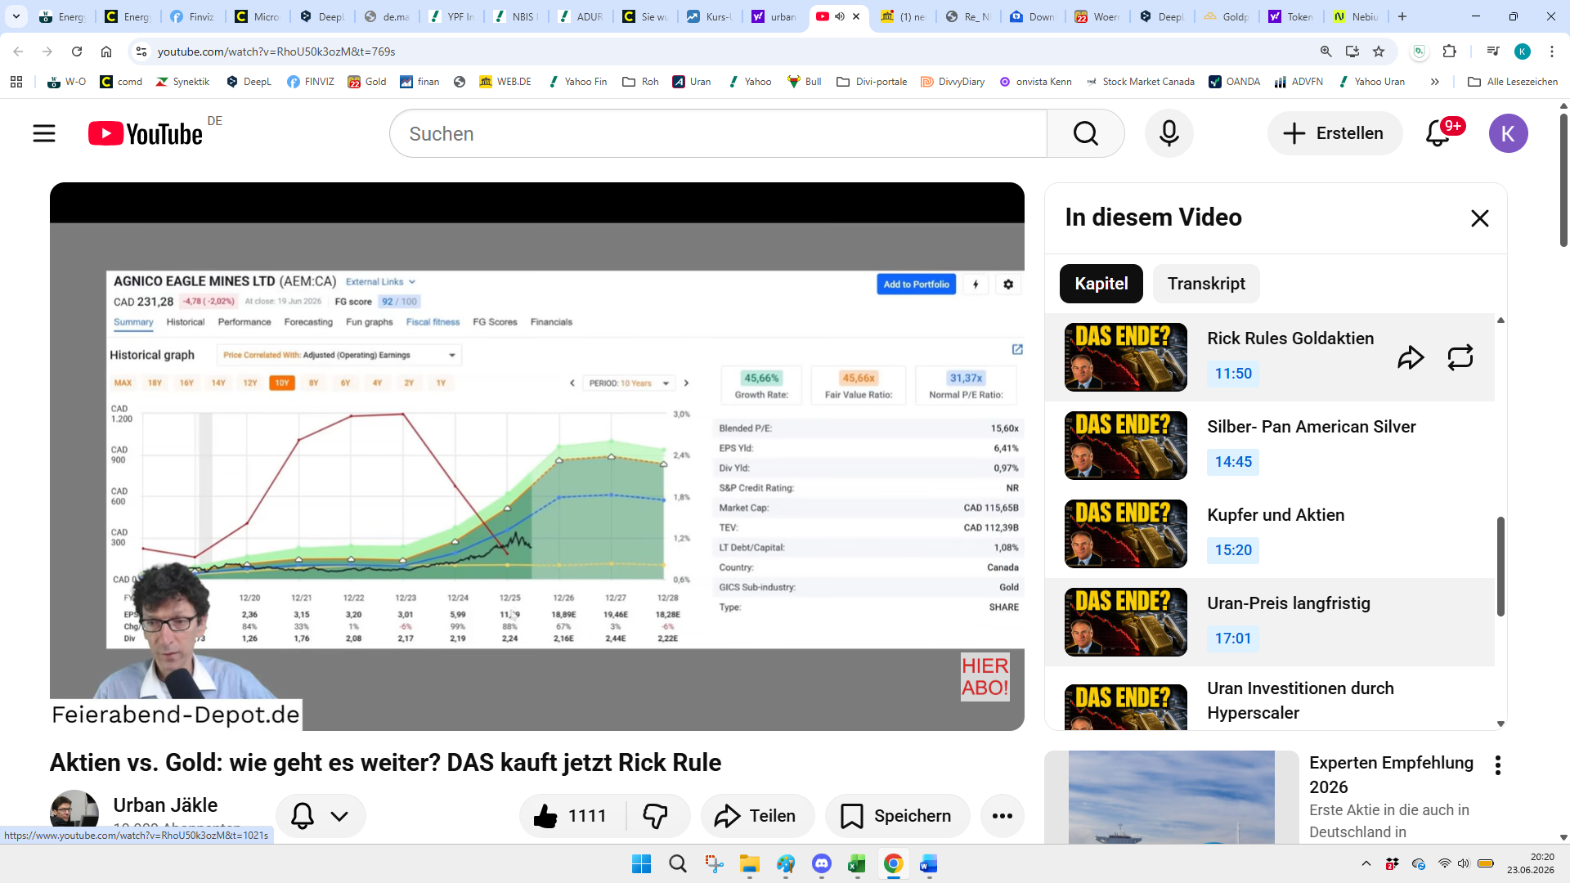This screenshot has height=883, width=1570.
Task: Jump to the 11:50 chapter timestamp
Action: 1233,374
